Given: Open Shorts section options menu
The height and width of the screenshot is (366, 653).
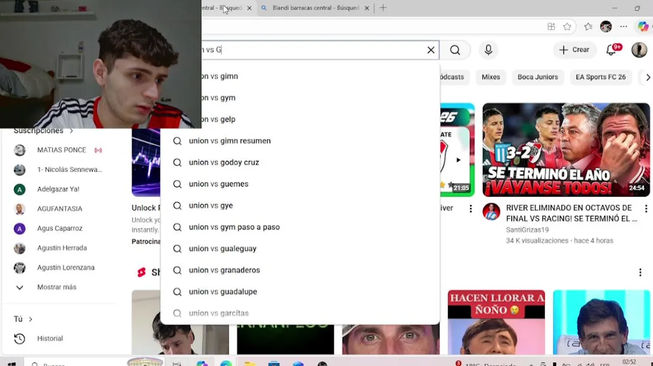Looking at the screenshot, I should tap(640, 272).
